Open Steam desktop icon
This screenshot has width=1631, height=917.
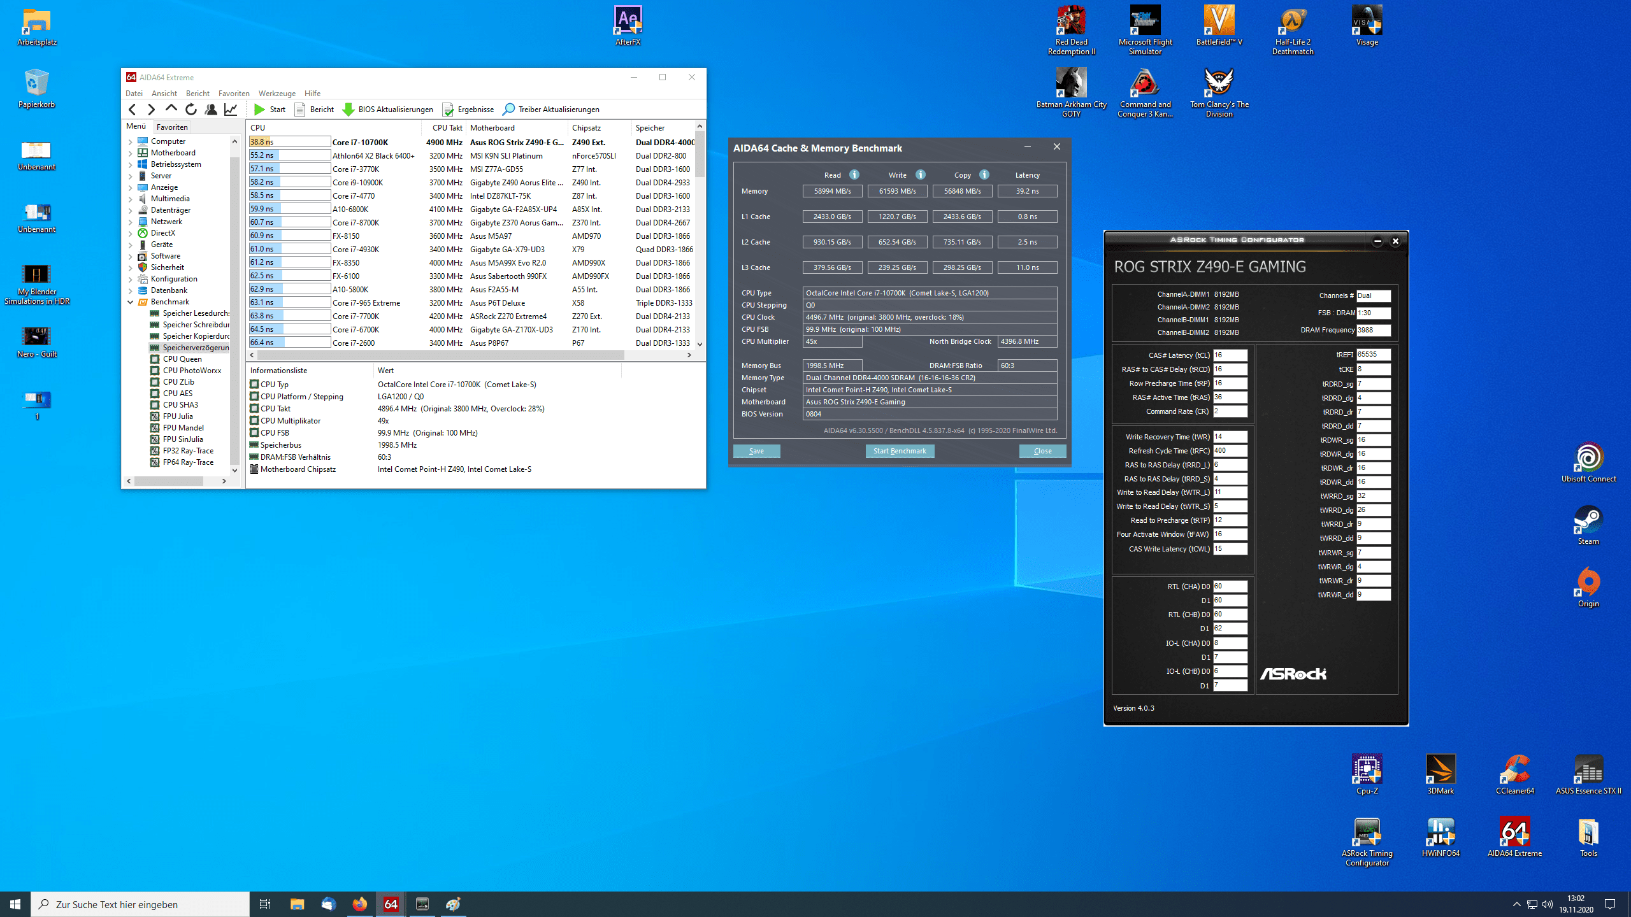(1588, 525)
